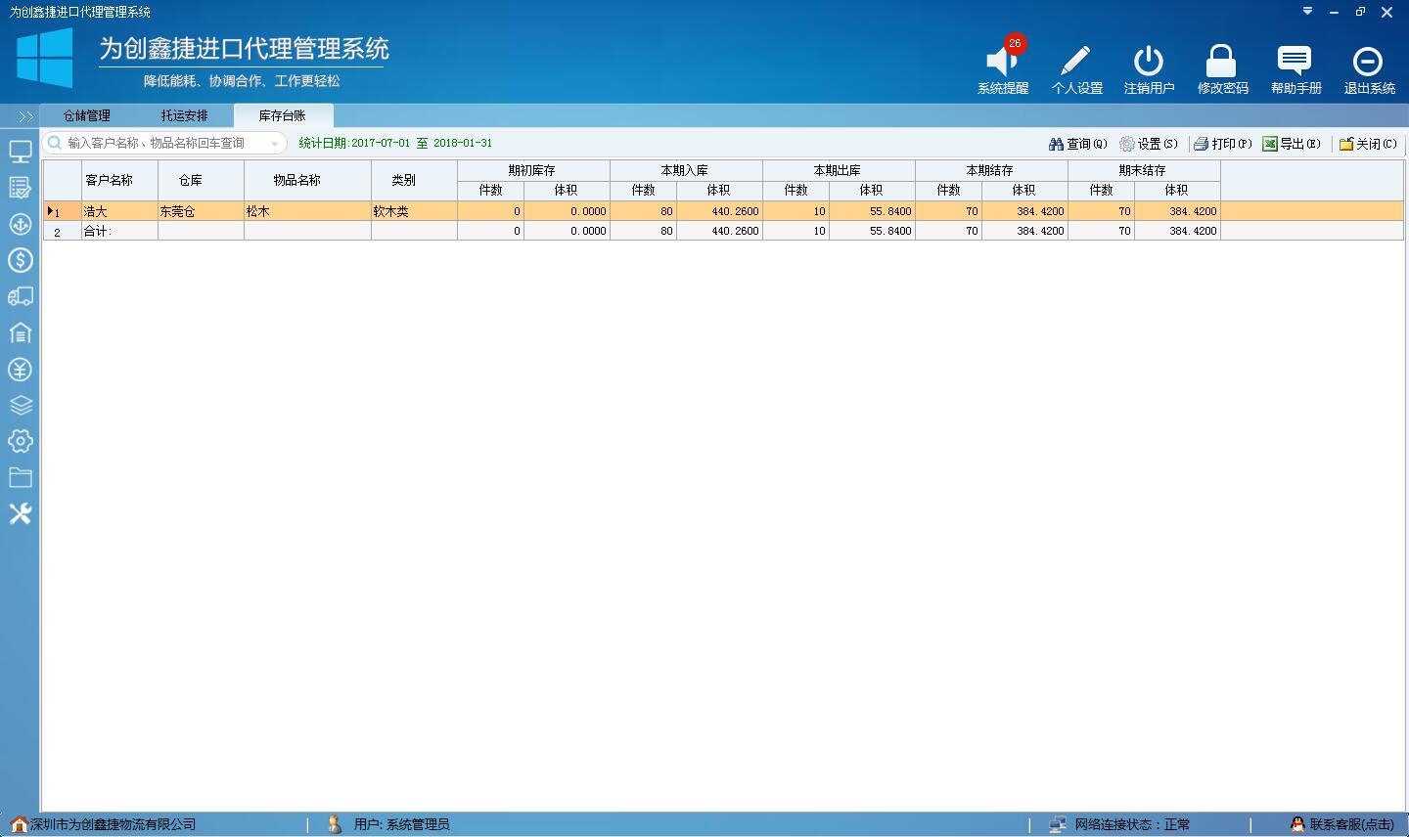Open the gear settings sidebar icon
Viewport: 1409px width, 837px height.
pos(21,441)
